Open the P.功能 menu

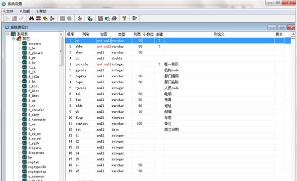[25, 11]
